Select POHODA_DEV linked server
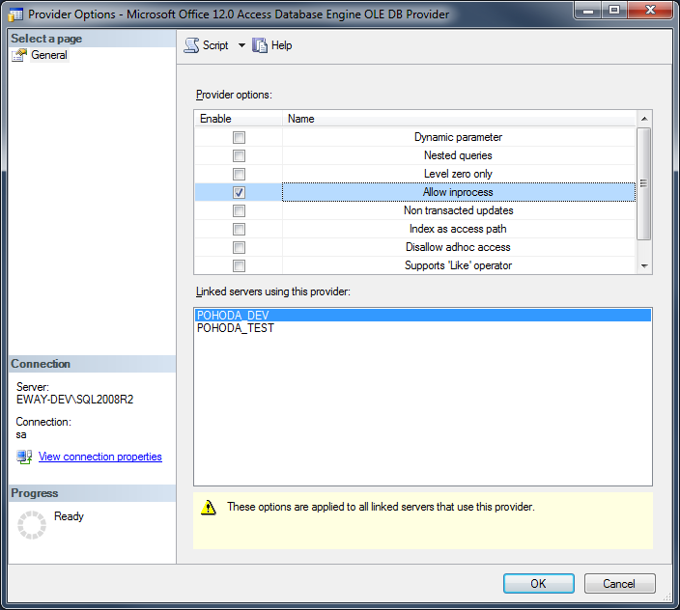This screenshot has height=610, width=680. tap(423, 315)
